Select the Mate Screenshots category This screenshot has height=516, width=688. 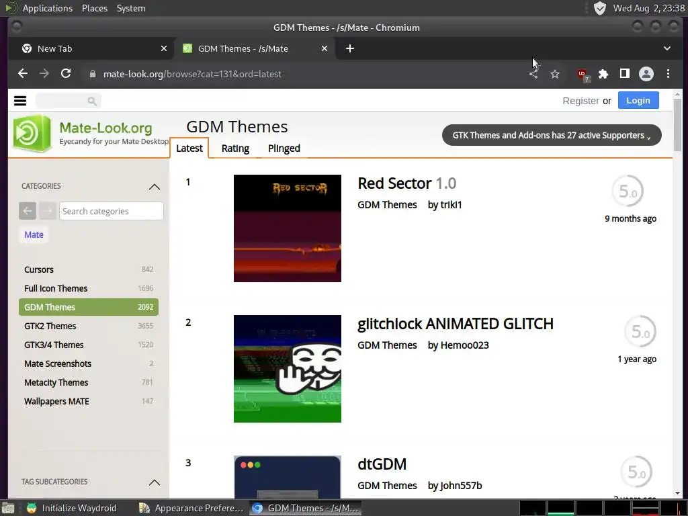coord(88,363)
